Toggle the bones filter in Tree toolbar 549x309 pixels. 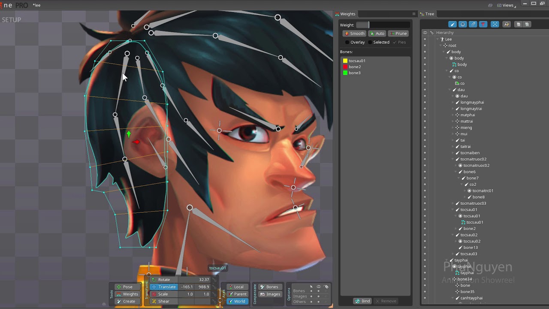tap(452, 24)
